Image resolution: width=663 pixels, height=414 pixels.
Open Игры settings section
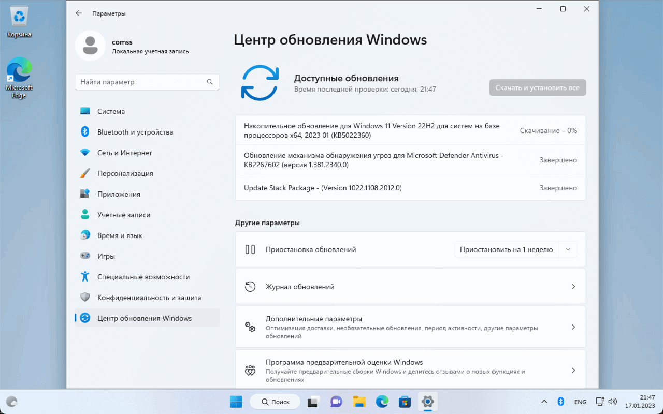pyautogui.click(x=147, y=256)
